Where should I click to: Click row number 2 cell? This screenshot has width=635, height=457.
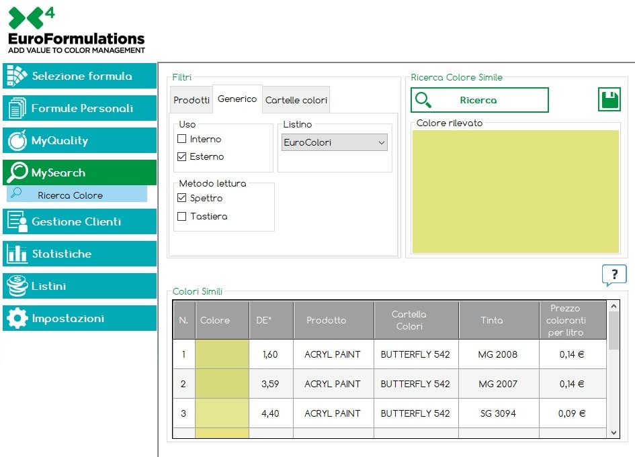[184, 384]
